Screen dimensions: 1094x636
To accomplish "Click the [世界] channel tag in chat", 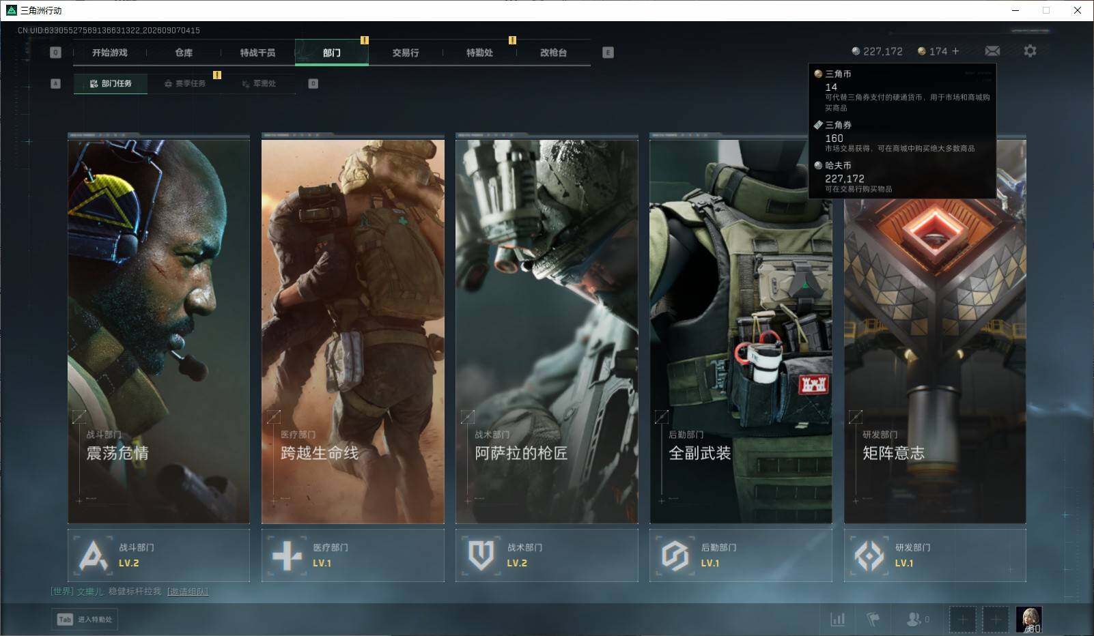I will pyautogui.click(x=62, y=592).
